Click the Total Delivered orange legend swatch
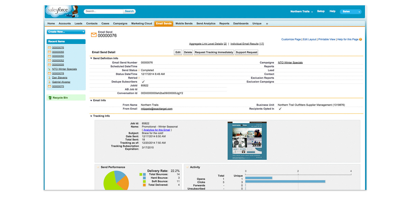Image resolution: width=410 pixels, height=219 pixels. 145,185
